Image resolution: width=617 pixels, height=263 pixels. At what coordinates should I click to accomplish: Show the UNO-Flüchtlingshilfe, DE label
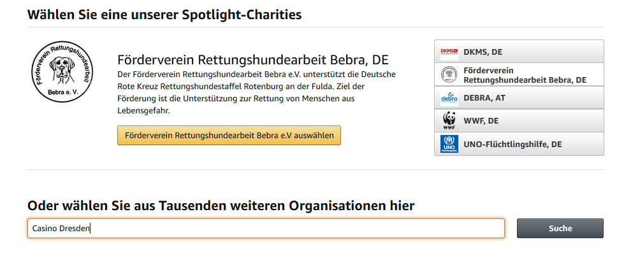pos(512,145)
